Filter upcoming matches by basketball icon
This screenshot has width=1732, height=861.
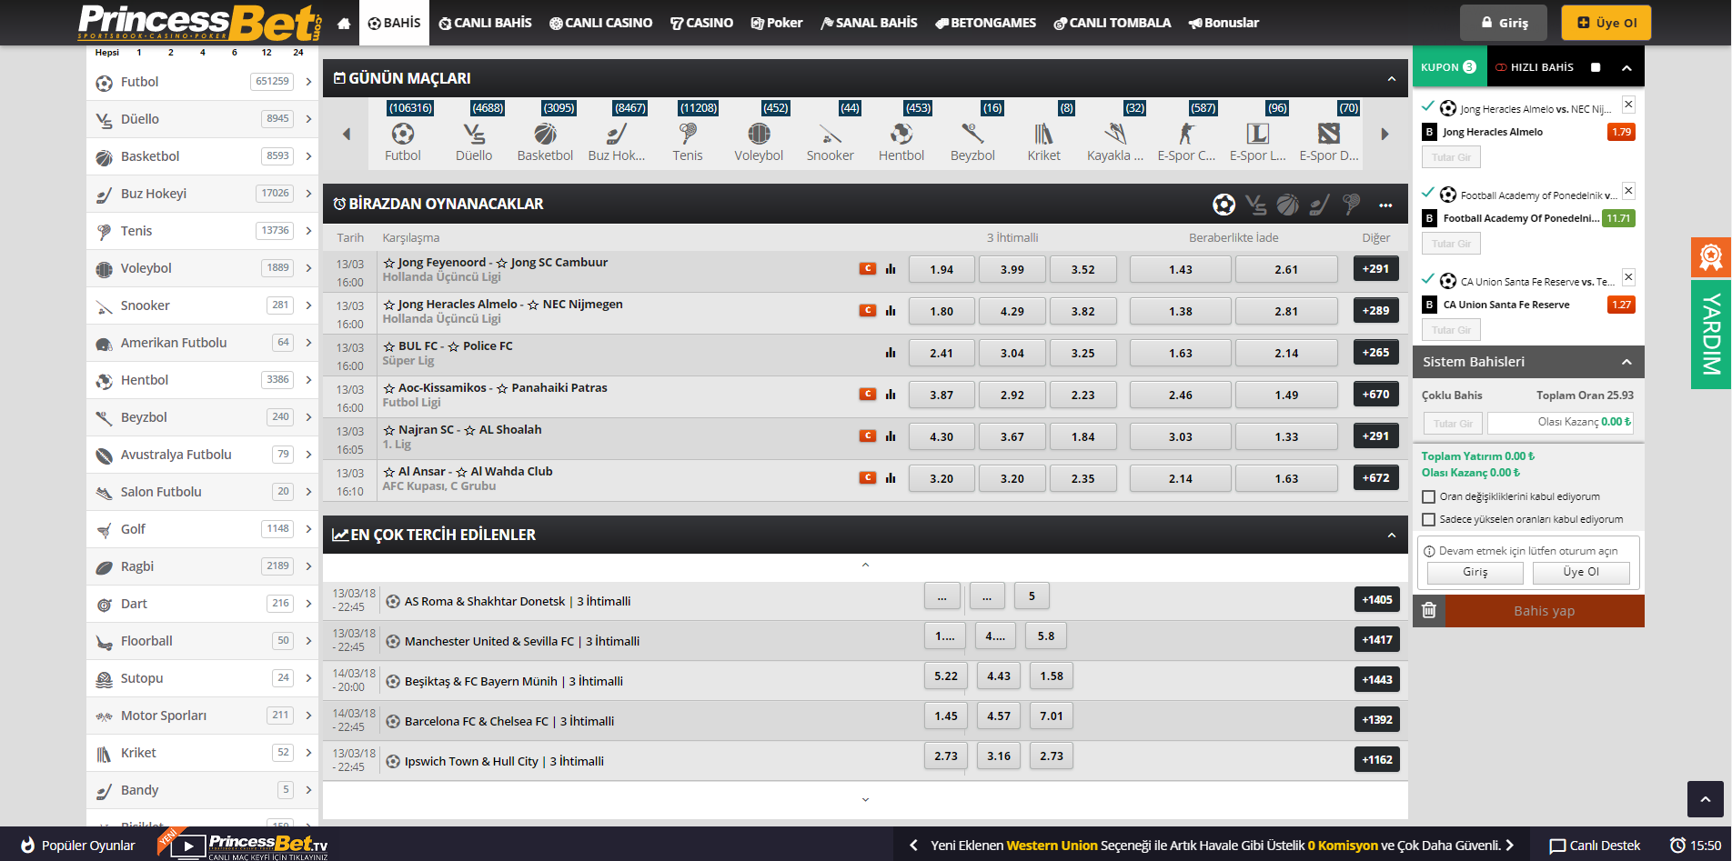coord(1287,205)
